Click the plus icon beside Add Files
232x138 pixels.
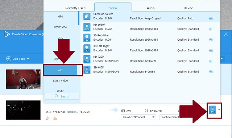click(9, 59)
